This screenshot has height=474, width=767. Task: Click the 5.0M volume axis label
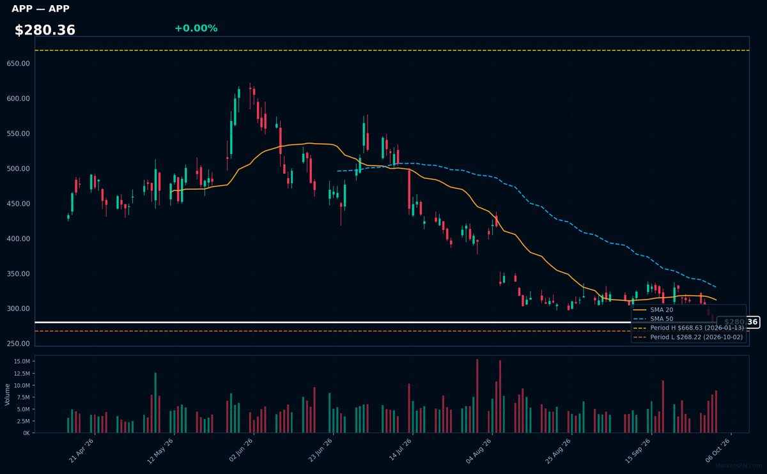point(23,409)
